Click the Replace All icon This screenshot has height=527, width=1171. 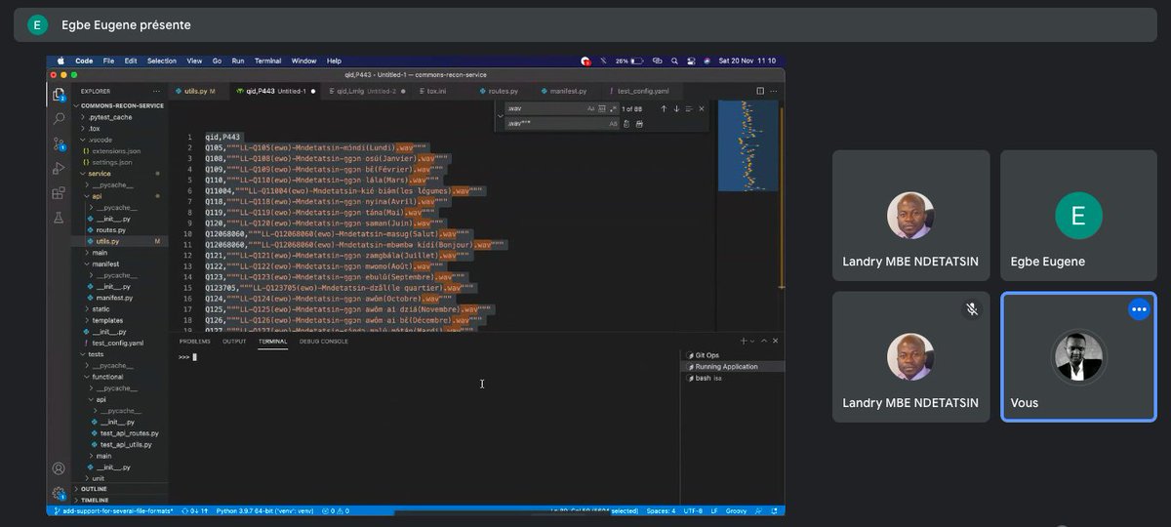pyautogui.click(x=639, y=124)
